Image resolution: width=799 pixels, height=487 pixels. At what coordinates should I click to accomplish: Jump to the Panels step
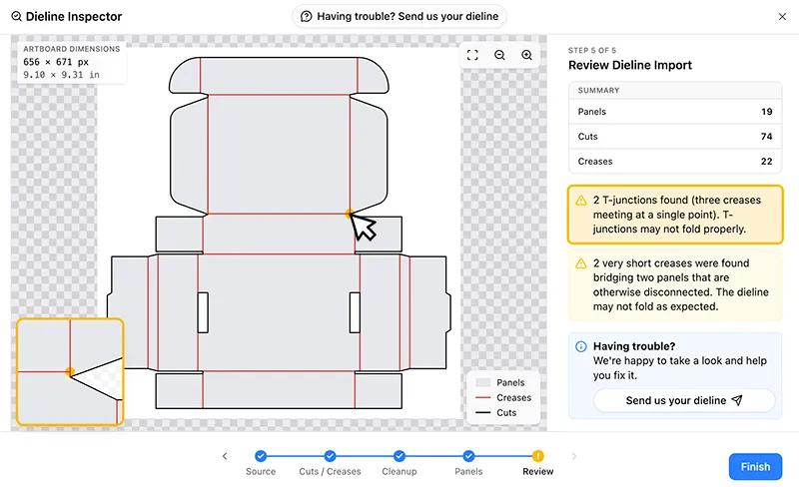click(468, 456)
